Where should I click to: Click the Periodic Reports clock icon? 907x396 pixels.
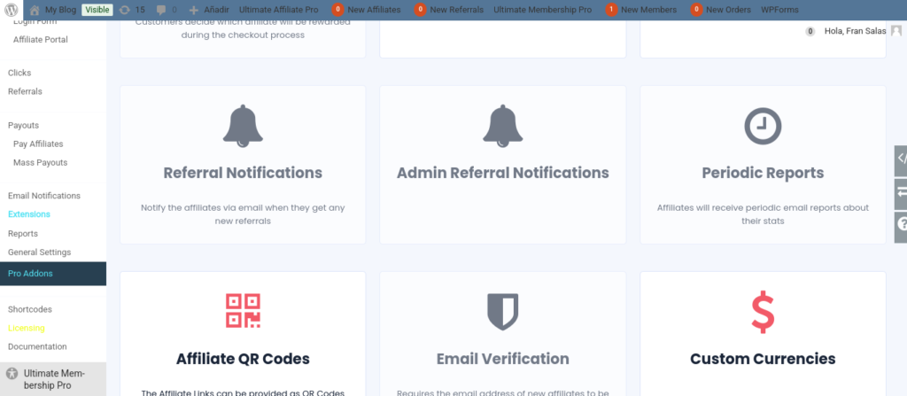763,126
